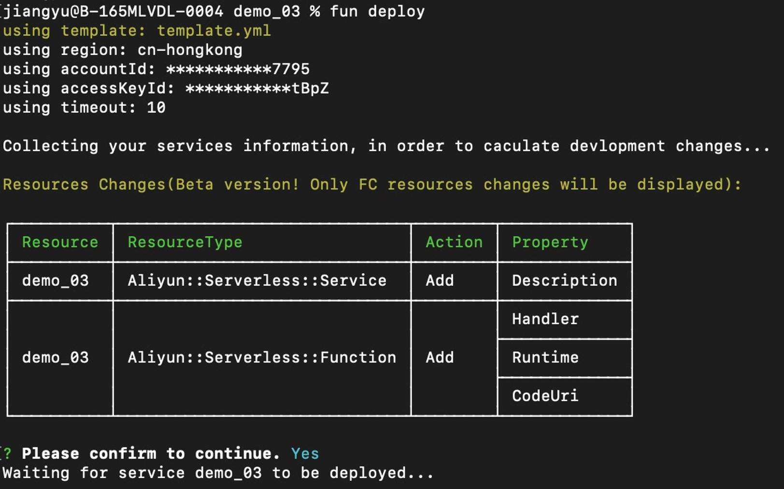Click the yellow 'Resources Changes' heading line
This screenshot has width=784, height=489.
point(372,185)
